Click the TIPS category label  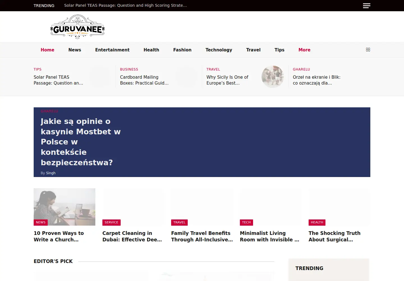coord(38,69)
